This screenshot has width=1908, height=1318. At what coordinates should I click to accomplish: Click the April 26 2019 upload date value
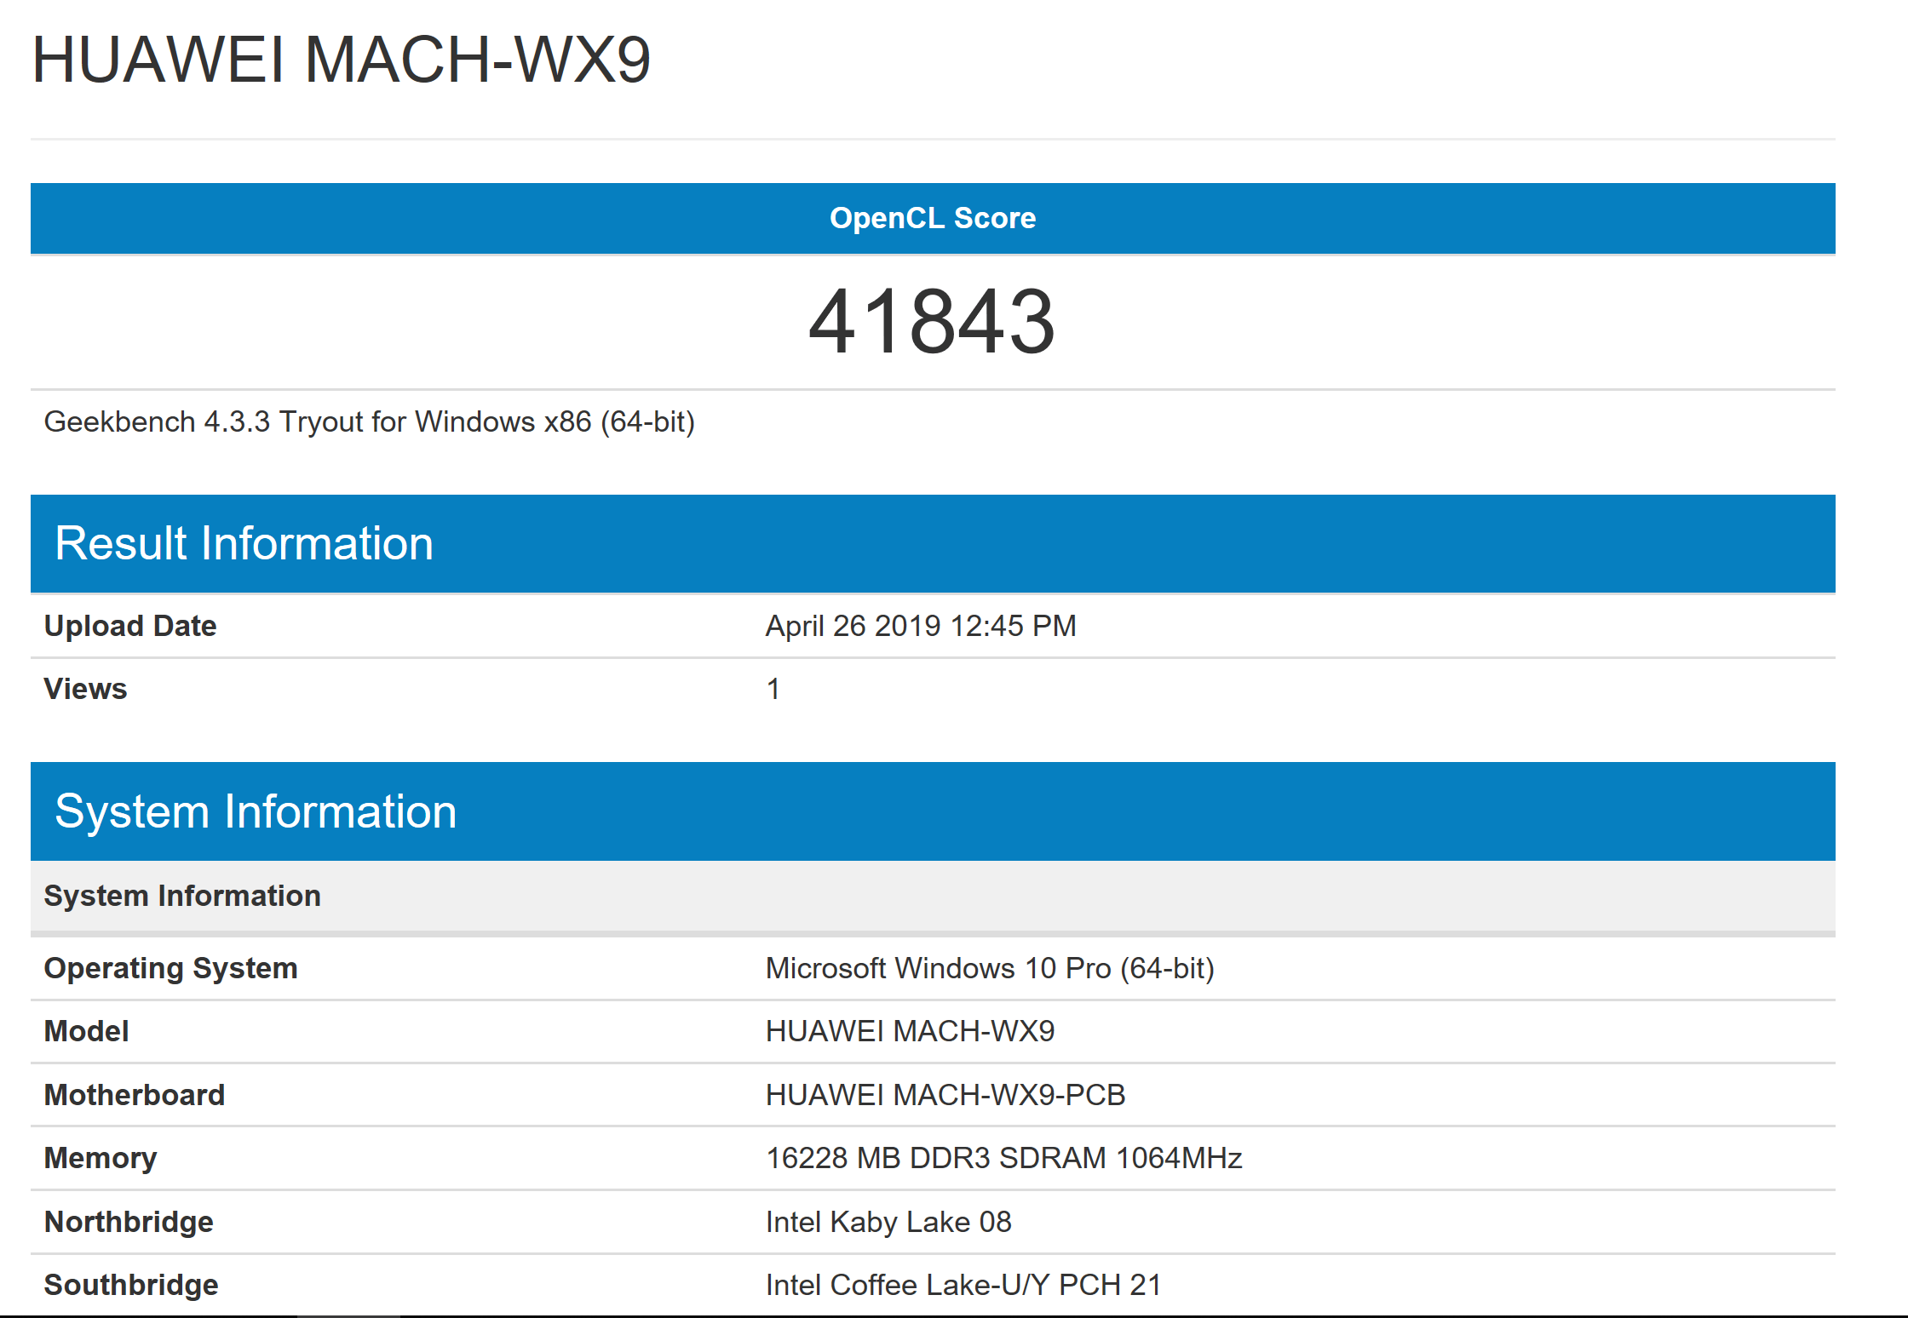tap(920, 626)
